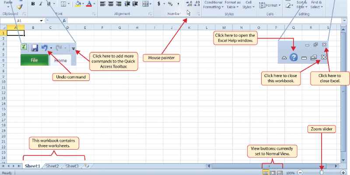The width and height of the screenshot is (350, 175).
Task: Open the Font group dialog launcher
Action: 94,14
